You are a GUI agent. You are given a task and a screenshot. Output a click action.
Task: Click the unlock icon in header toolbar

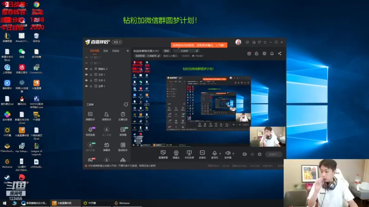pos(256,53)
